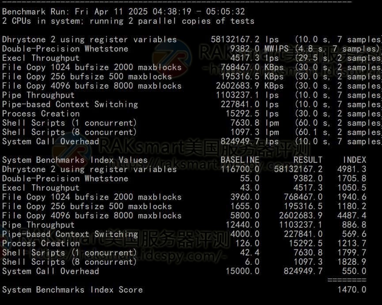382x305 pixels.
Task: Click the Dhrystone result 58132167.2 in table
Action: click(298, 169)
